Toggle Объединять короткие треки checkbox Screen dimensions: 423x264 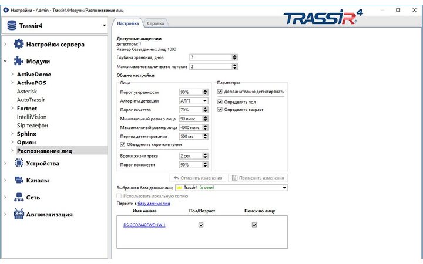tap(122, 145)
